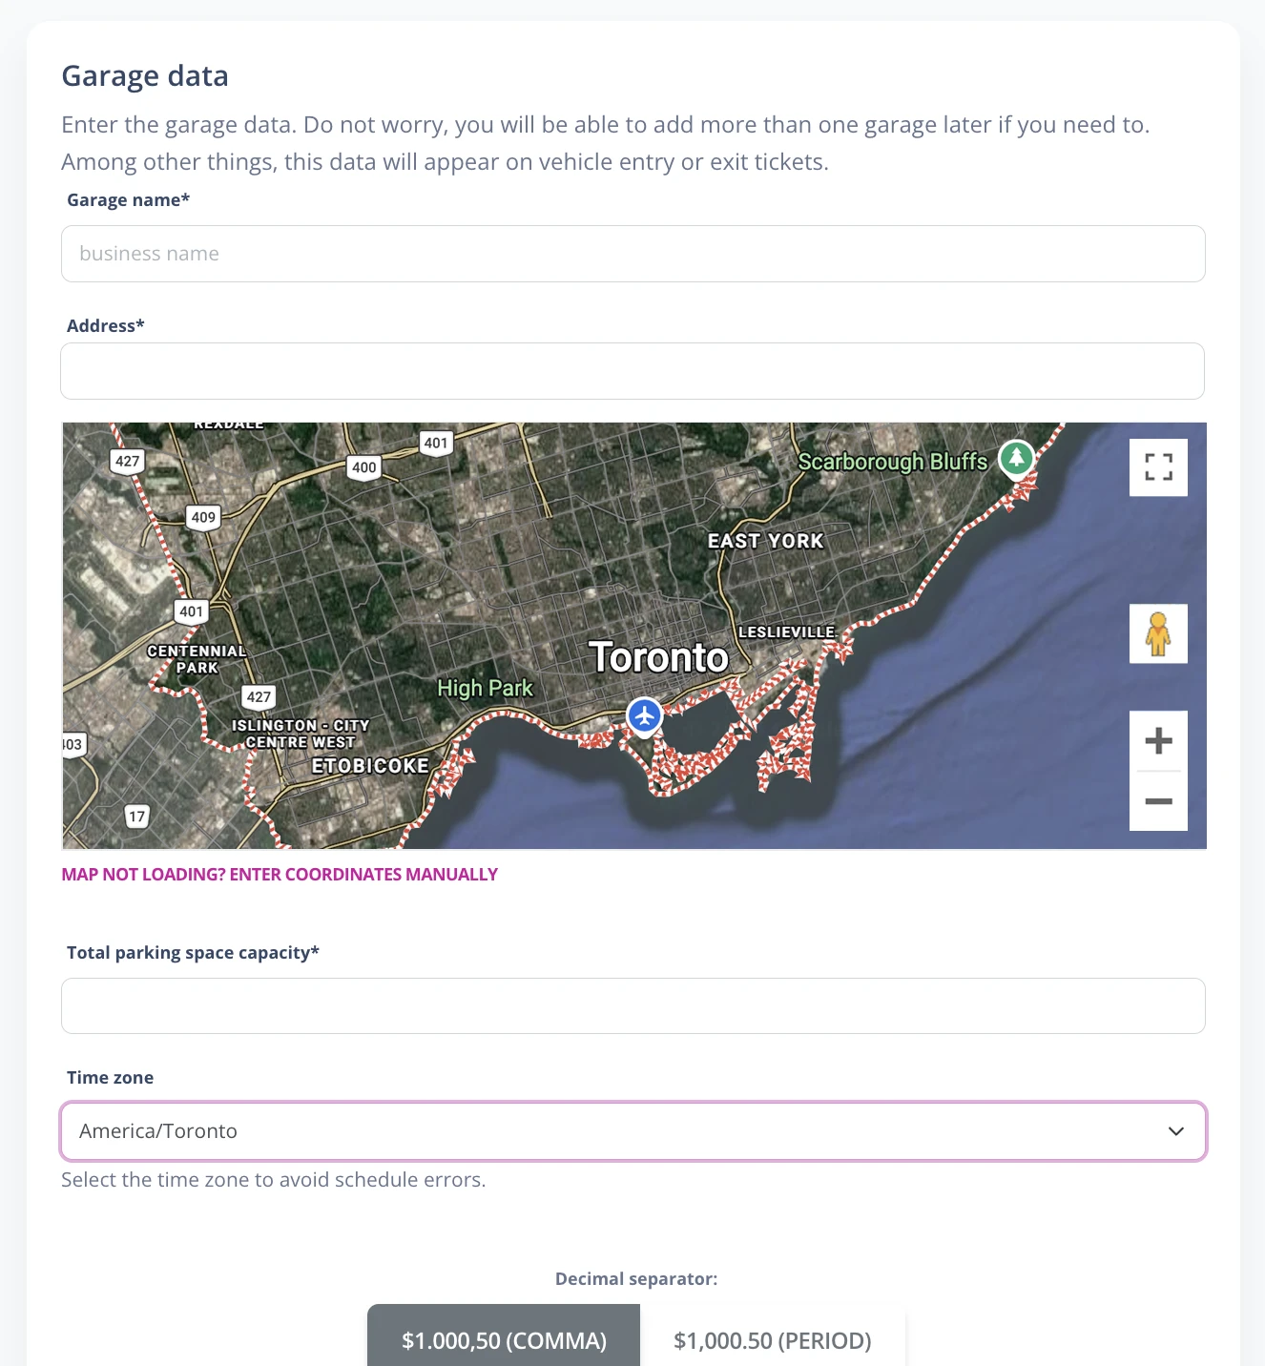Image resolution: width=1265 pixels, height=1366 pixels.
Task: Open the Time zone dropdown
Action: tap(633, 1131)
